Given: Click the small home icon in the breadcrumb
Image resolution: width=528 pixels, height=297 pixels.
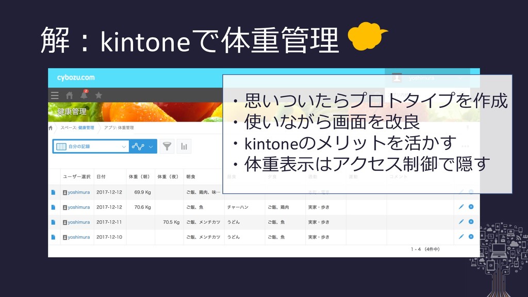Looking at the screenshot, I should point(51,128).
